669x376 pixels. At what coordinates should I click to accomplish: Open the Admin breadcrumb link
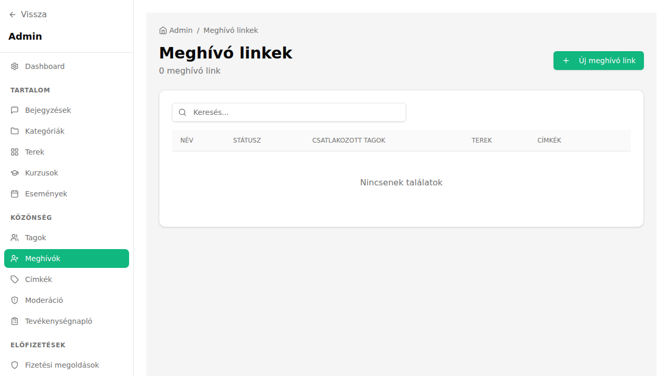(x=180, y=30)
